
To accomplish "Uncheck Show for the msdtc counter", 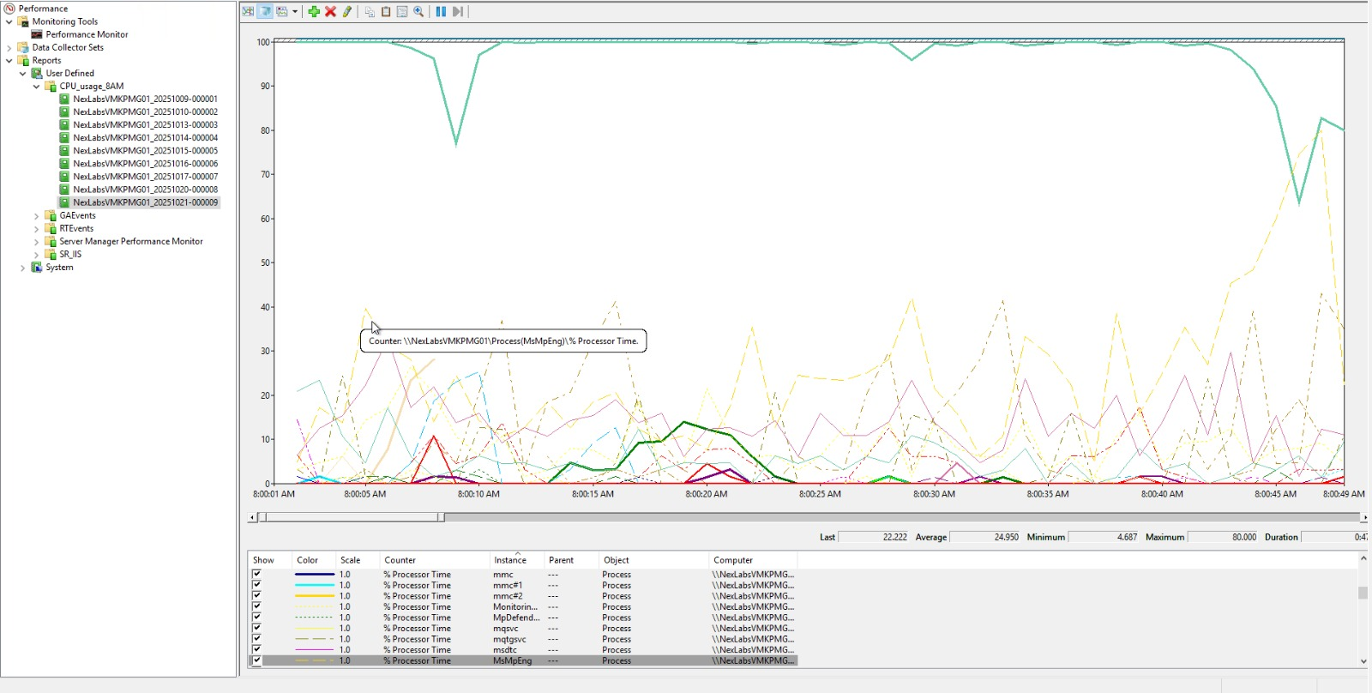I will (256, 649).
